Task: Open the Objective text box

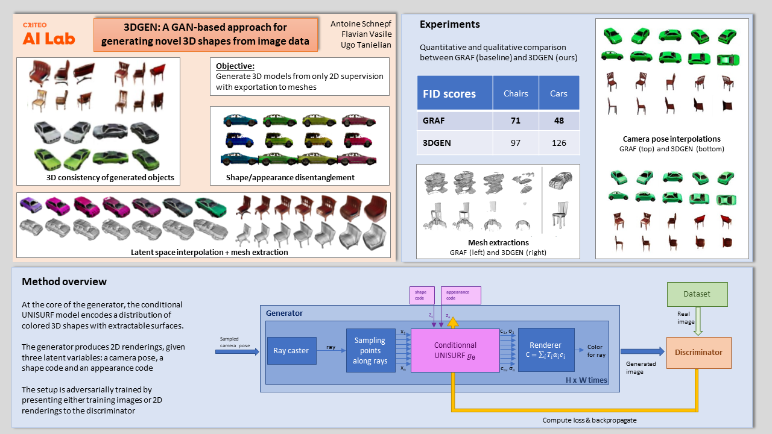Action: [300, 76]
